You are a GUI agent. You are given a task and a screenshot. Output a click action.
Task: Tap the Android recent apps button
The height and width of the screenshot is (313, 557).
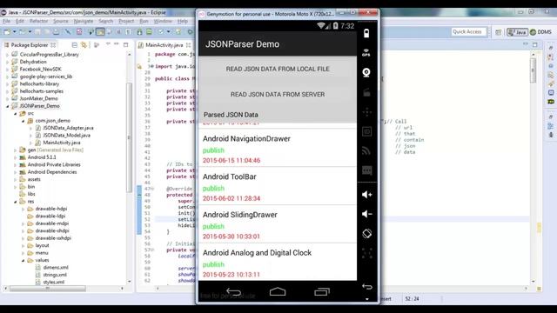(322, 292)
